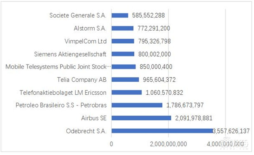
Task: Select the VimpelCom Ltd axis label
Action: pyautogui.click(x=85, y=41)
